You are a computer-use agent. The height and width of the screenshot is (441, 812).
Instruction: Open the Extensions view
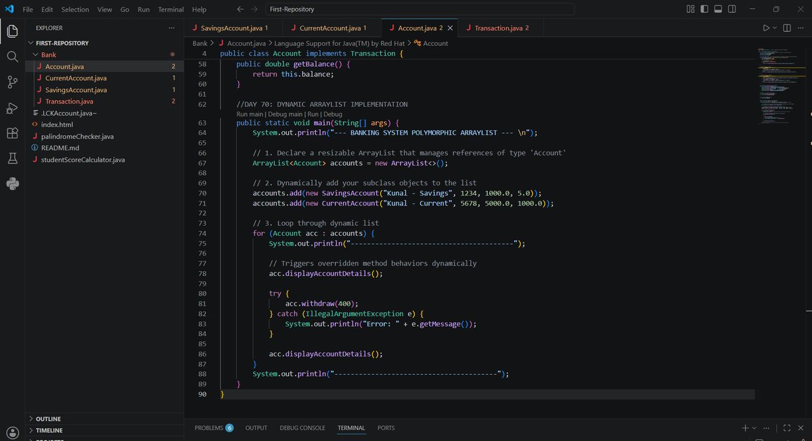pyautogui.click(x=12, y=133)
